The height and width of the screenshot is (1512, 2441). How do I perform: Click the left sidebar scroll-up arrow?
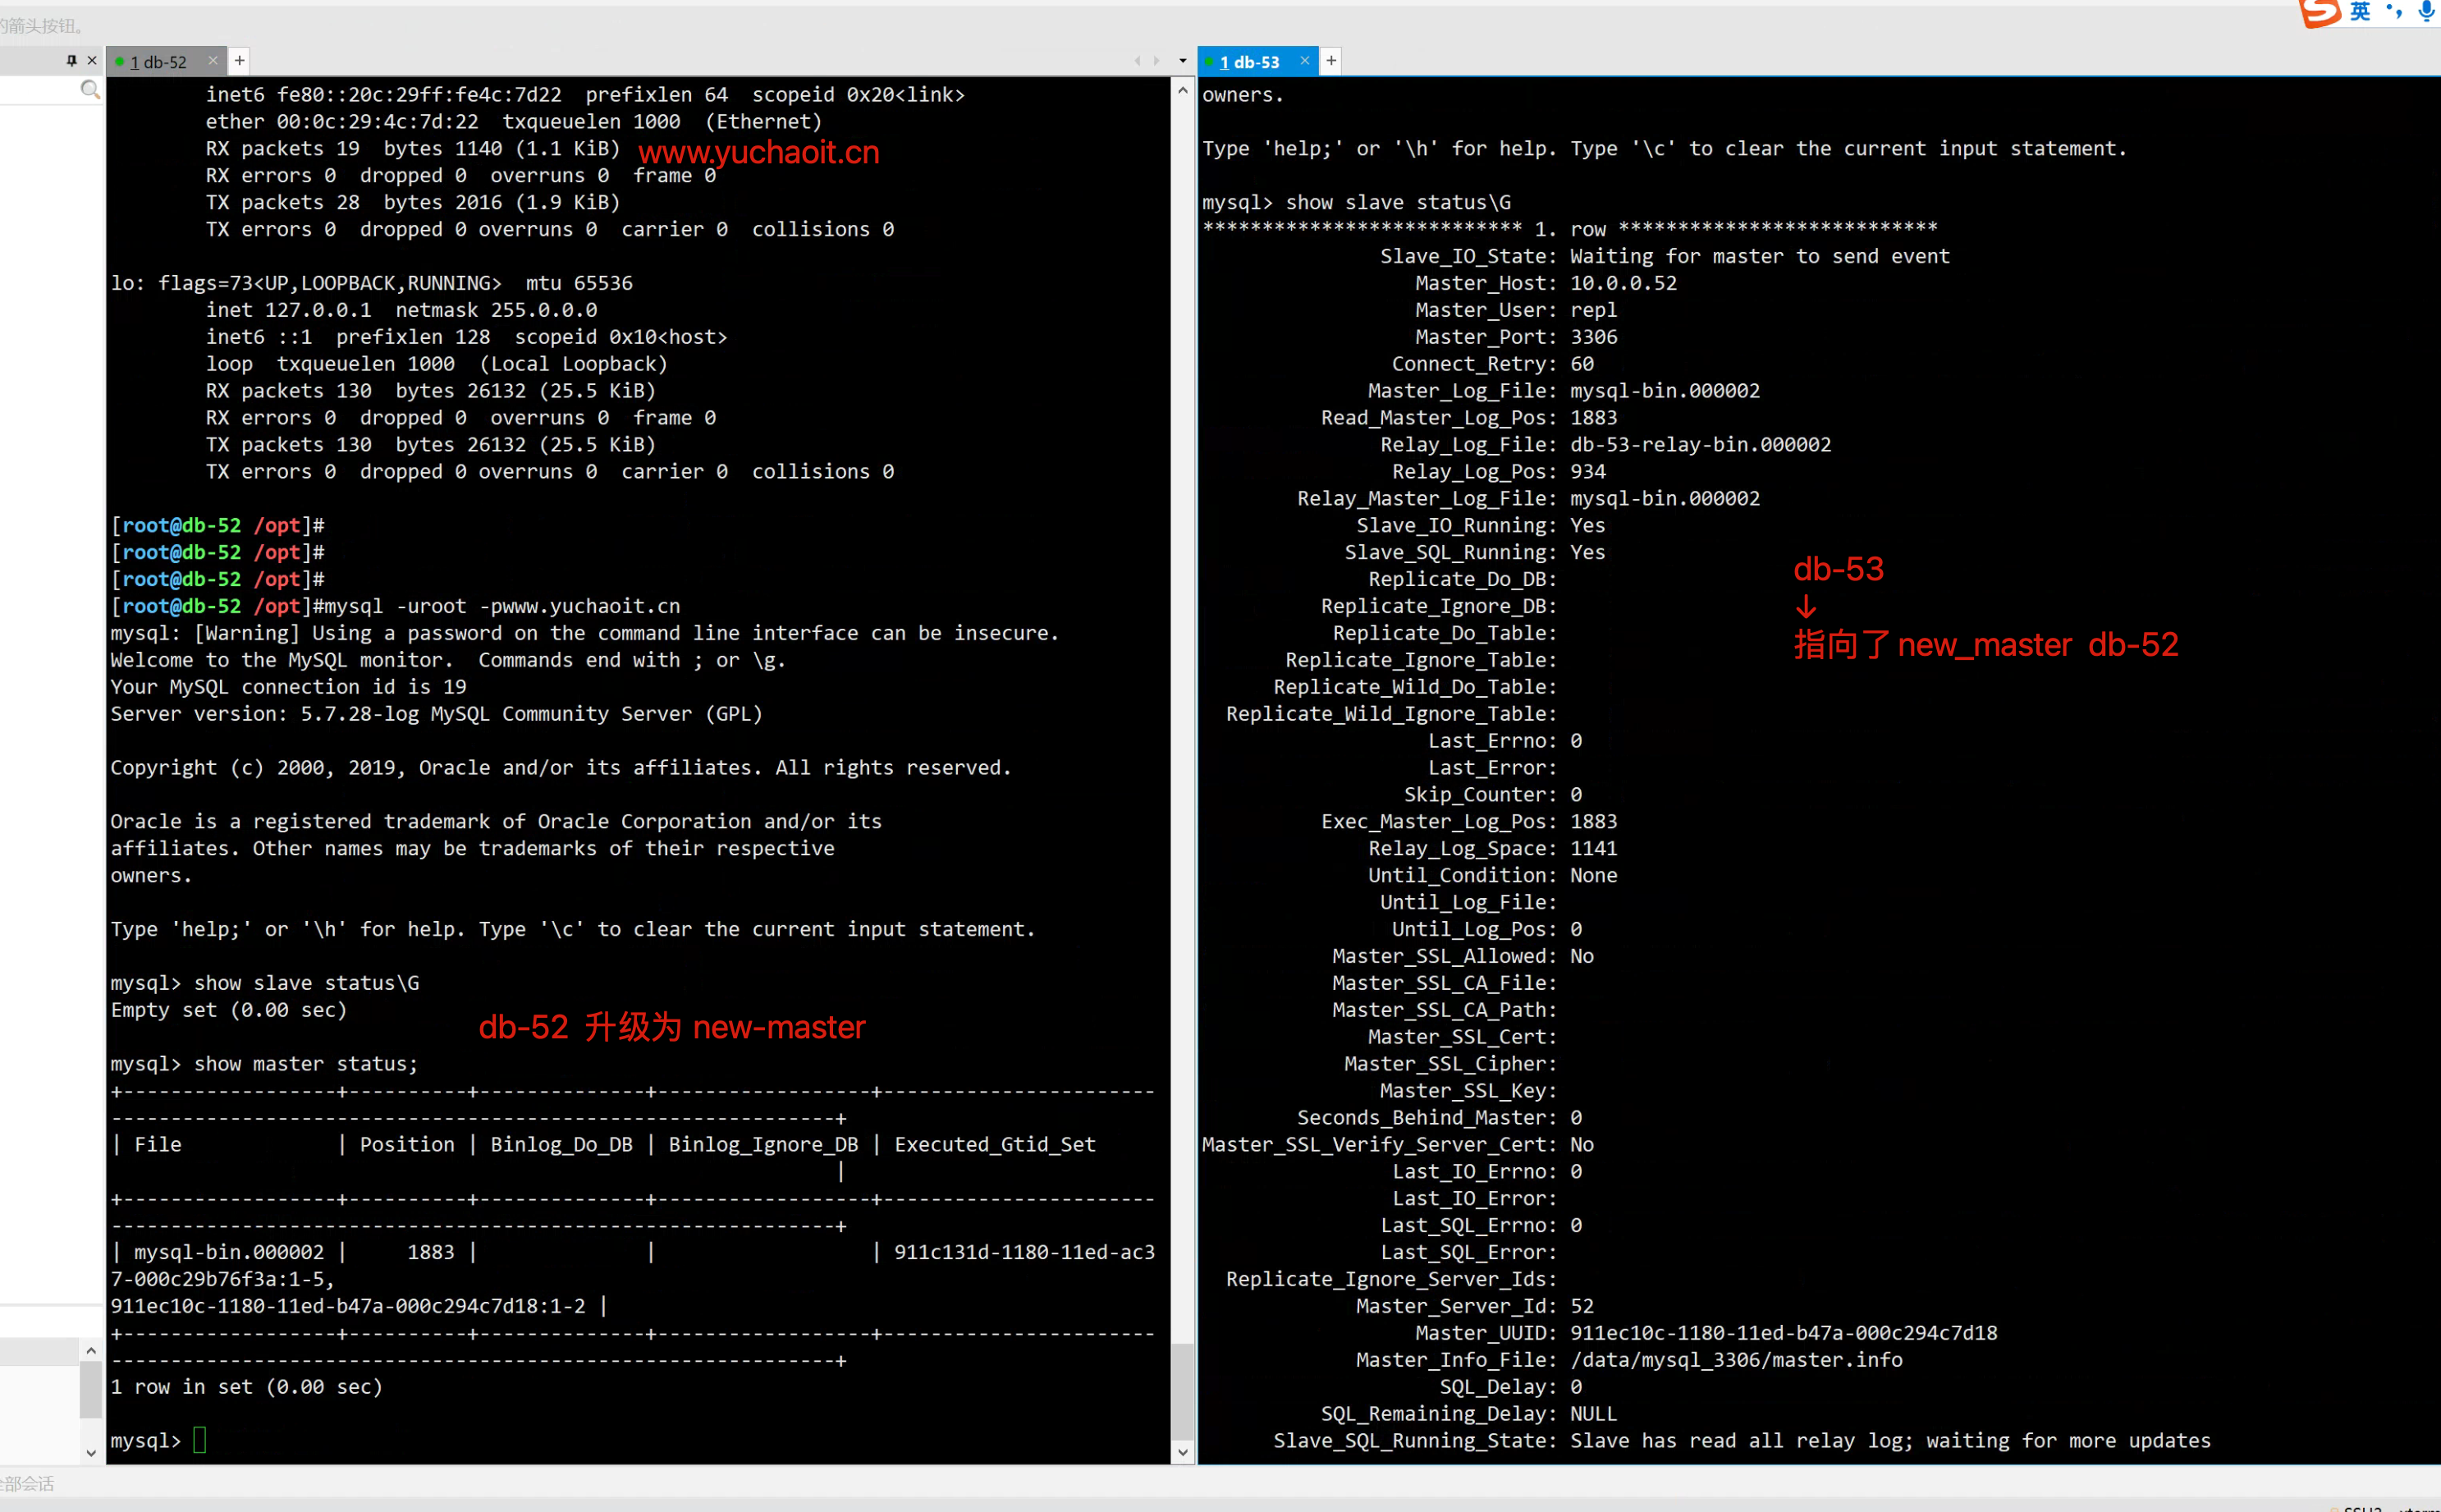coord(91,1351)
